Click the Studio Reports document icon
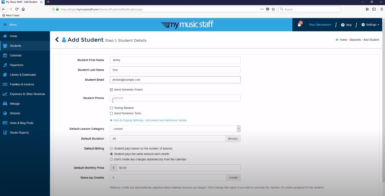Viewport: 385px width, 196px height. point(5,133)
